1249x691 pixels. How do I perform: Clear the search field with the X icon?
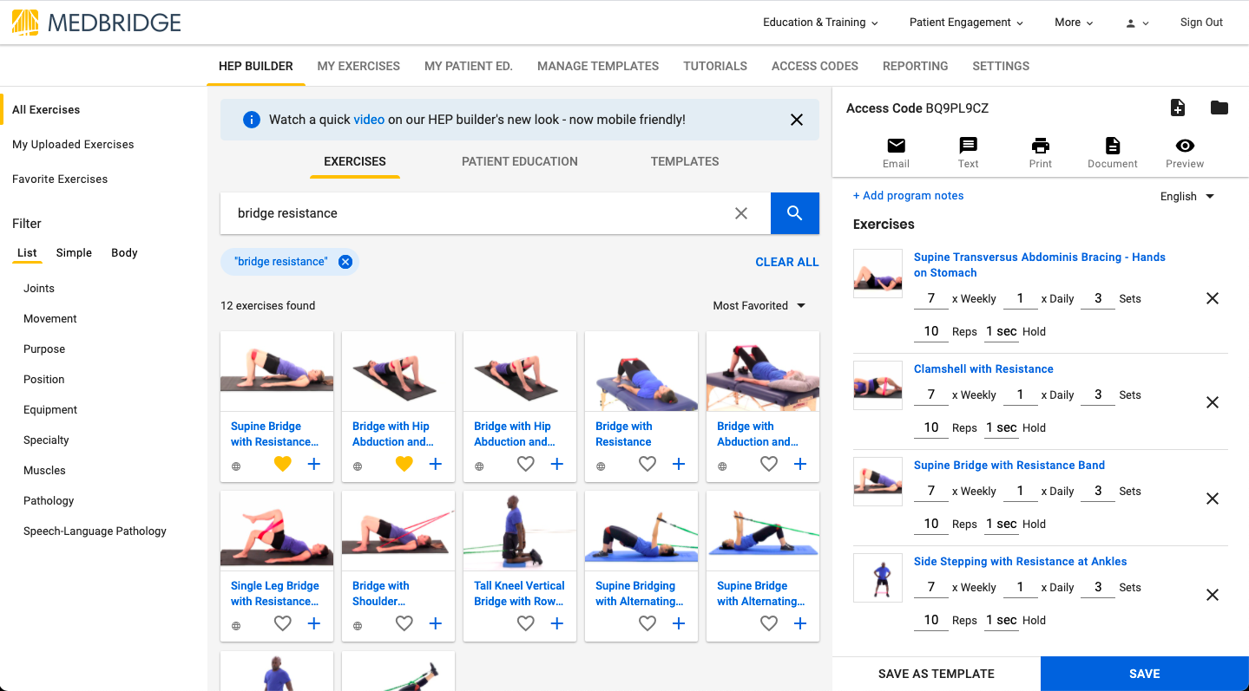741,213
